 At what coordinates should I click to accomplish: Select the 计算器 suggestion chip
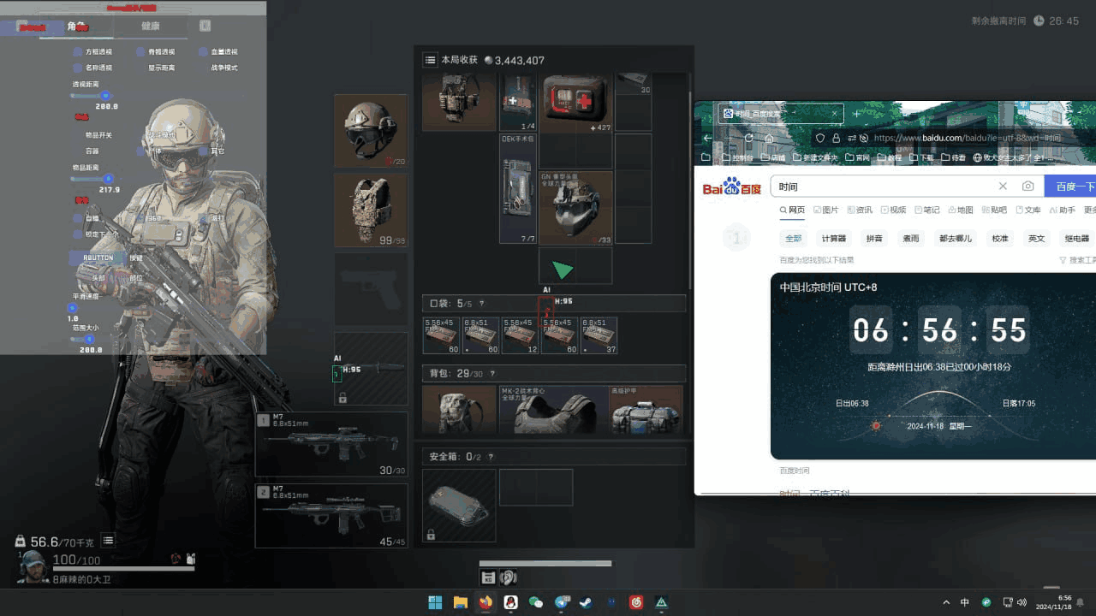(x=833, y=239)
